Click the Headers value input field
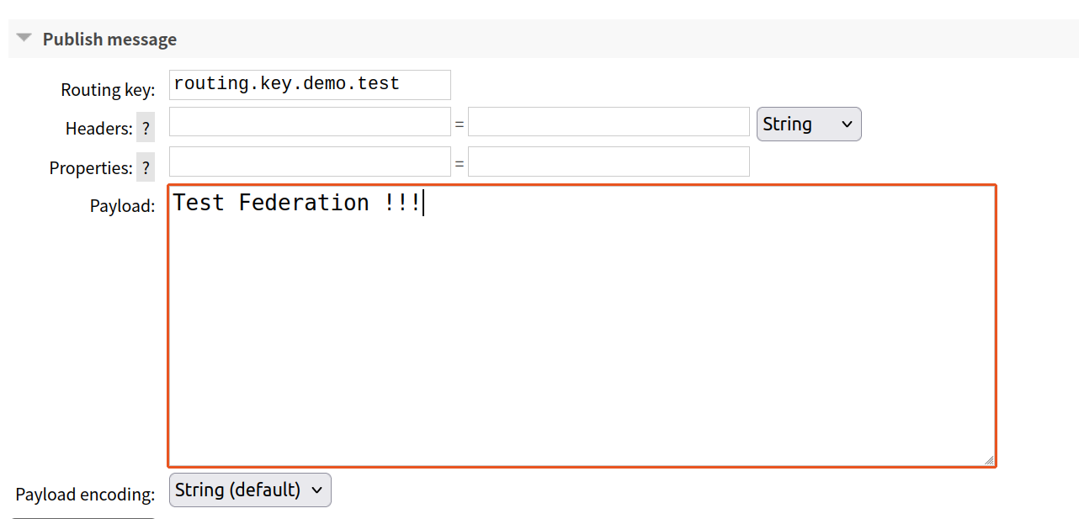This screenshot has height=519, width=1079. [x=609, y=122]
